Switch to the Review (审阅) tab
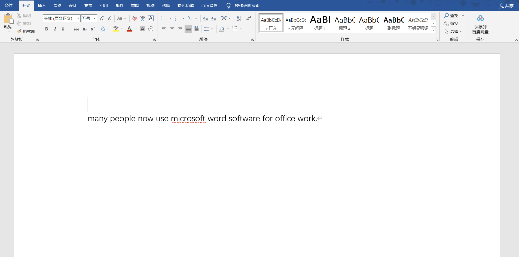Viewport: 519px width, 257px height. pos(135,5)
